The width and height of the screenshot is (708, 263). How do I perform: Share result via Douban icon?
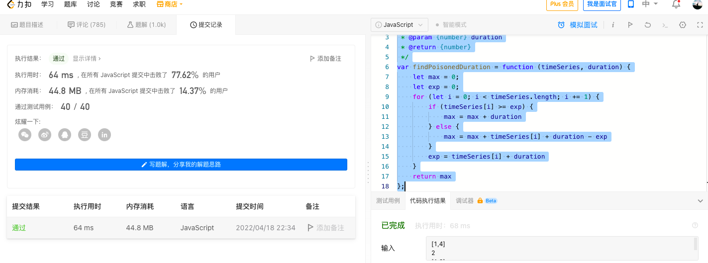coord(85,134)
